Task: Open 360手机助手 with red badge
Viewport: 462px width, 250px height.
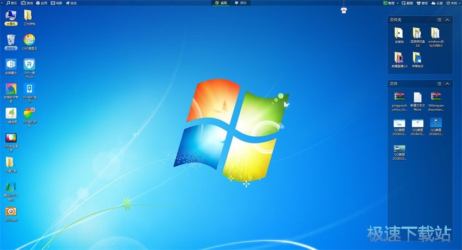Action: click(29, 117)
